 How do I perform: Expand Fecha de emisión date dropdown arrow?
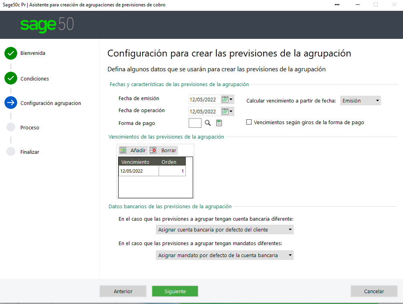(231, 99)
